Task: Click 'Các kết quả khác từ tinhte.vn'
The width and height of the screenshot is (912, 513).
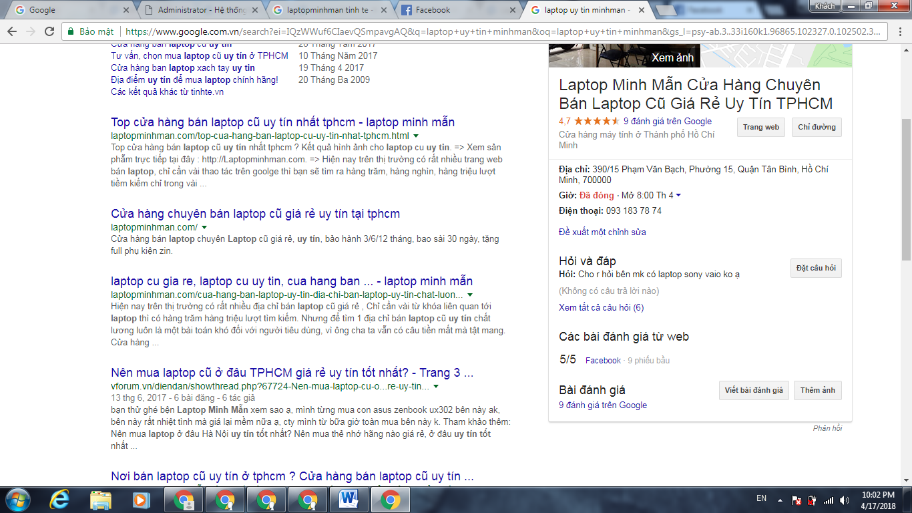Action: click(167, 92)
